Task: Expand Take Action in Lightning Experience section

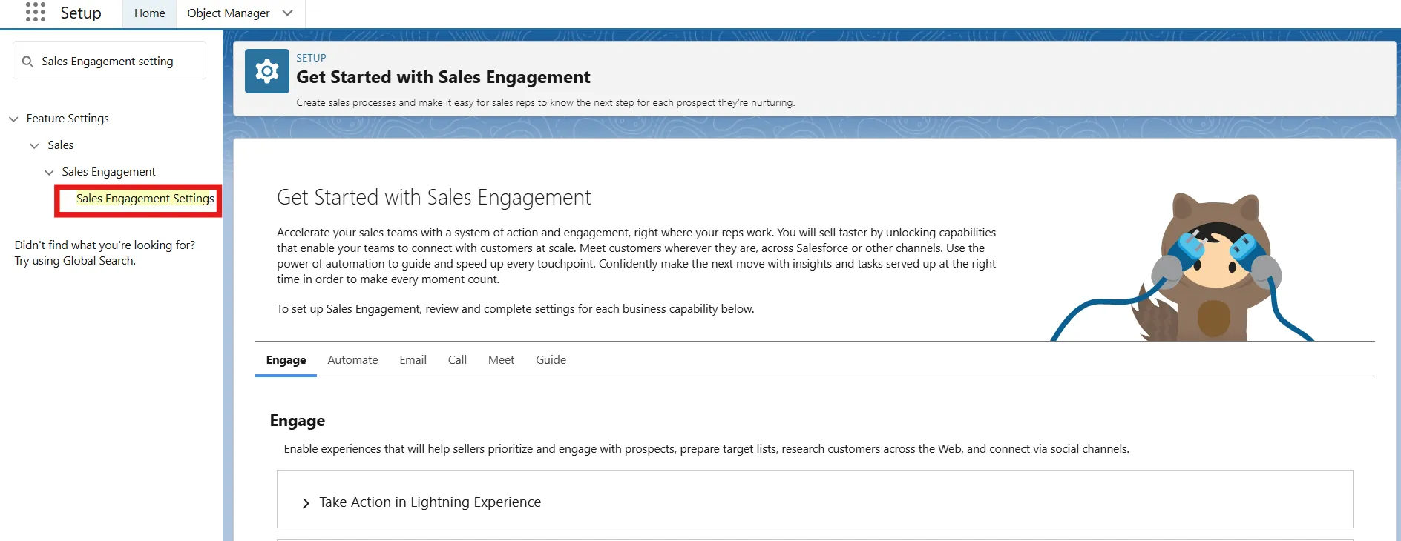Action: click(306, 503)
